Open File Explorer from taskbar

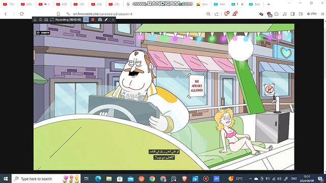click(109, 178)
